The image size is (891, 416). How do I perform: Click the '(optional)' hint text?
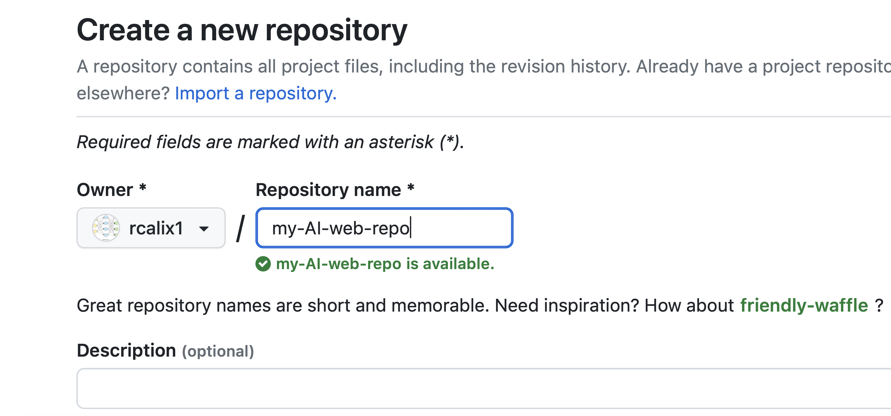pos(218,351)
